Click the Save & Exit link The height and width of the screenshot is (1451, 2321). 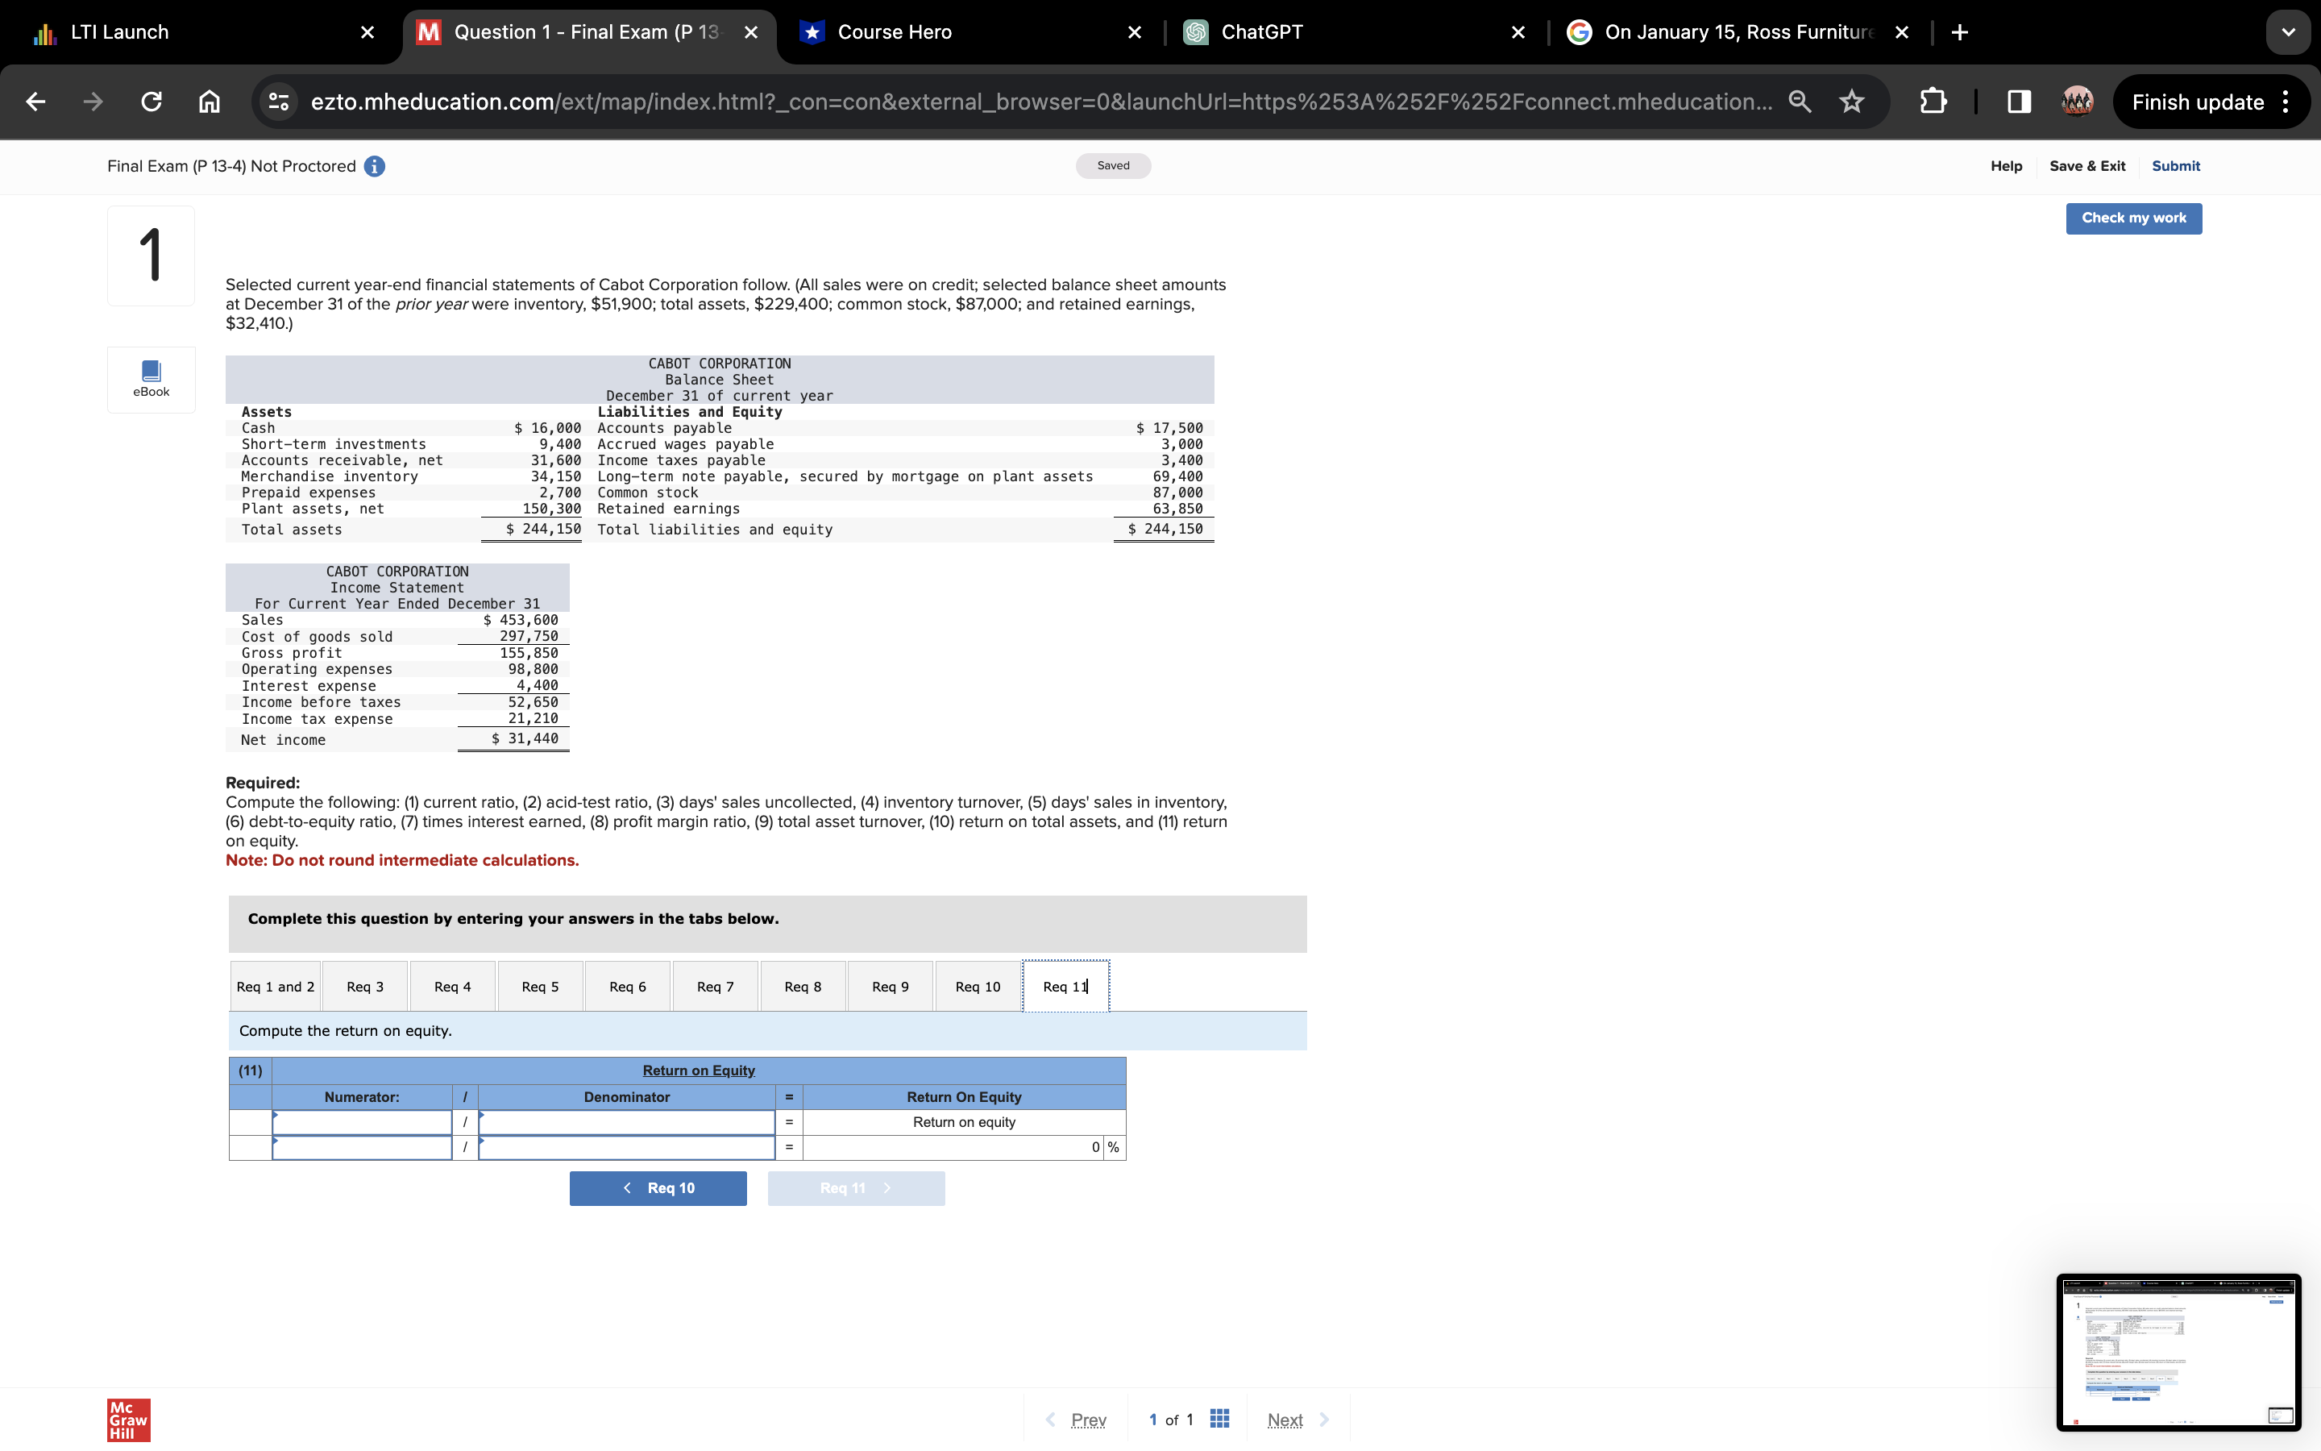coord(2087,166)
